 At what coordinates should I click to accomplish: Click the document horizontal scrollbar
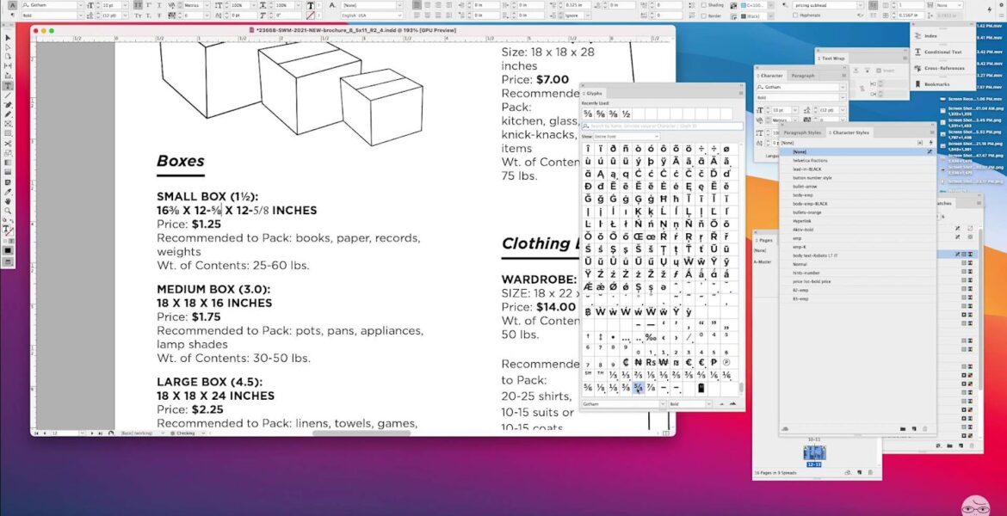361,433
